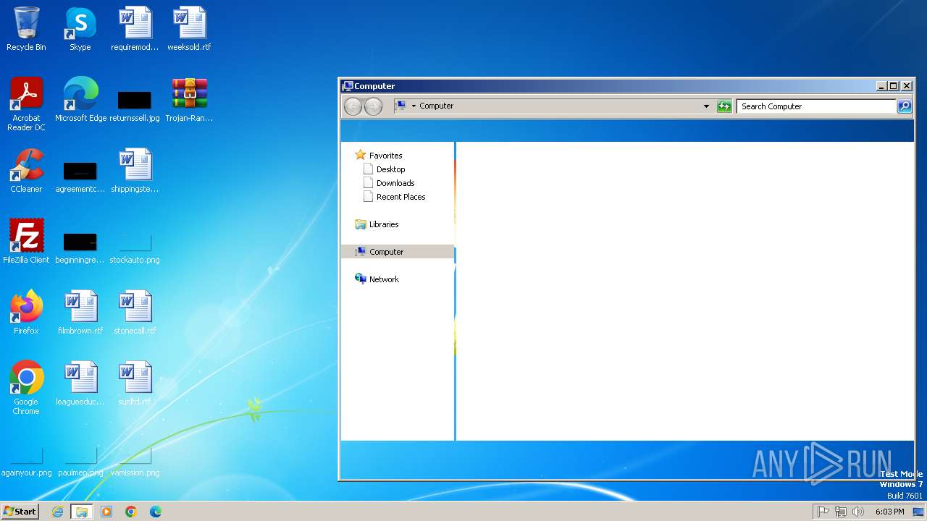
Task: Click the Computer address breadcrumb text
Action: (x=437, y=106)
